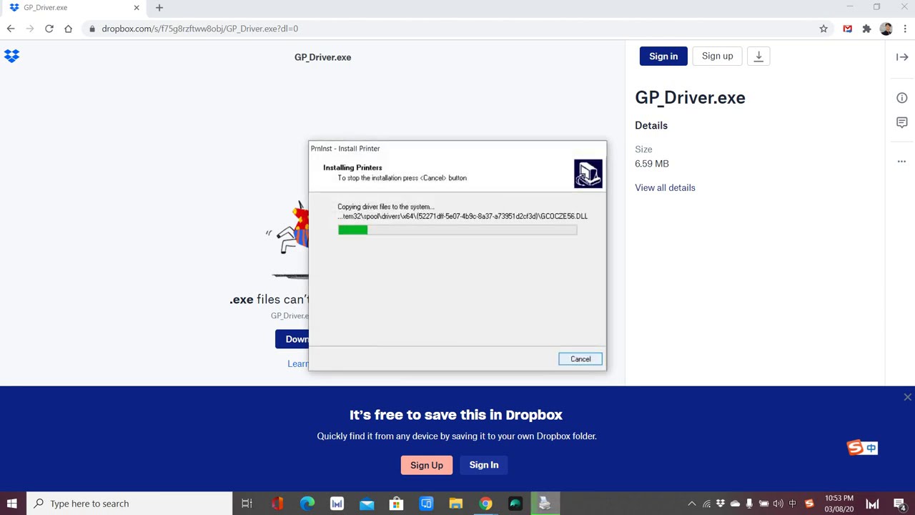Collapse the Dropbox details sidebar with the arrow icon
915x515 pixels.
click(x=902, y=57)
